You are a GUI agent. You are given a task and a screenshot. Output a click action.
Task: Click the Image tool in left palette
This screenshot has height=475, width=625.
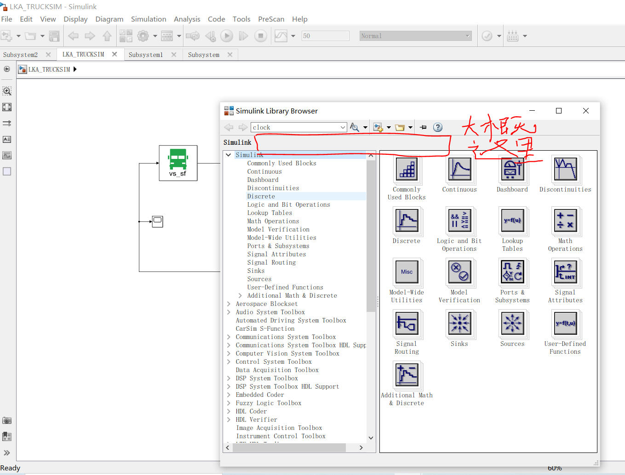pos(7,155)
